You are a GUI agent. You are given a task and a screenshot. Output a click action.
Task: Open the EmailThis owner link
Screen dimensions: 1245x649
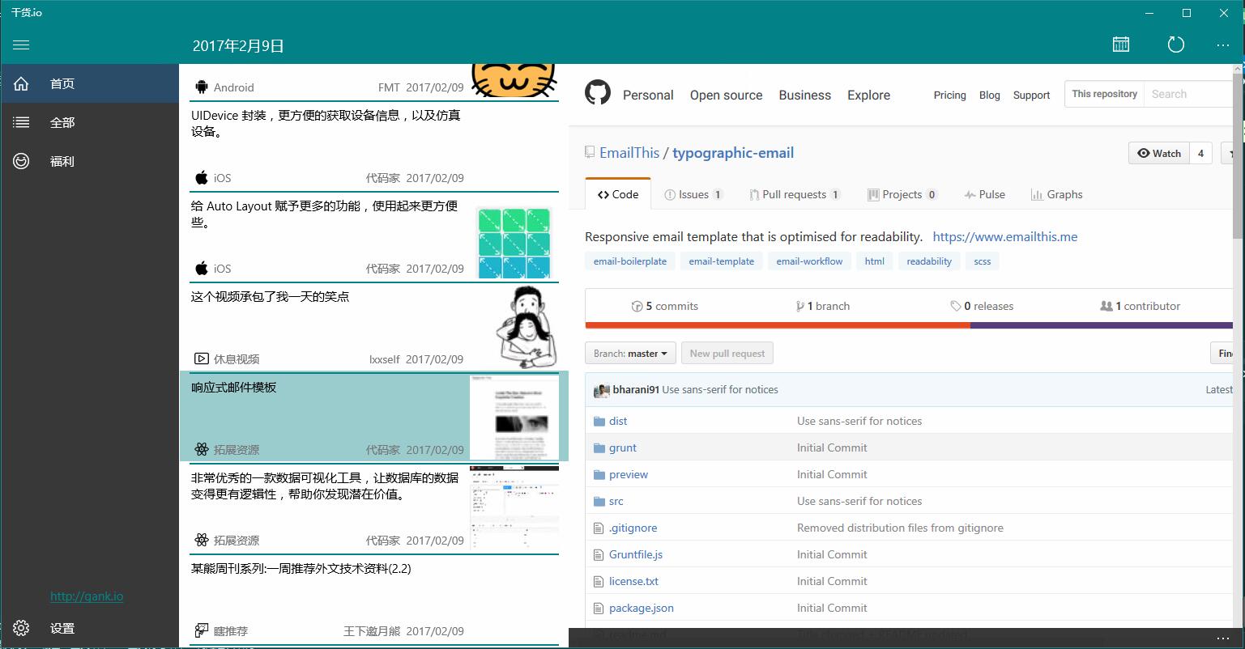[x=629, y=153]
